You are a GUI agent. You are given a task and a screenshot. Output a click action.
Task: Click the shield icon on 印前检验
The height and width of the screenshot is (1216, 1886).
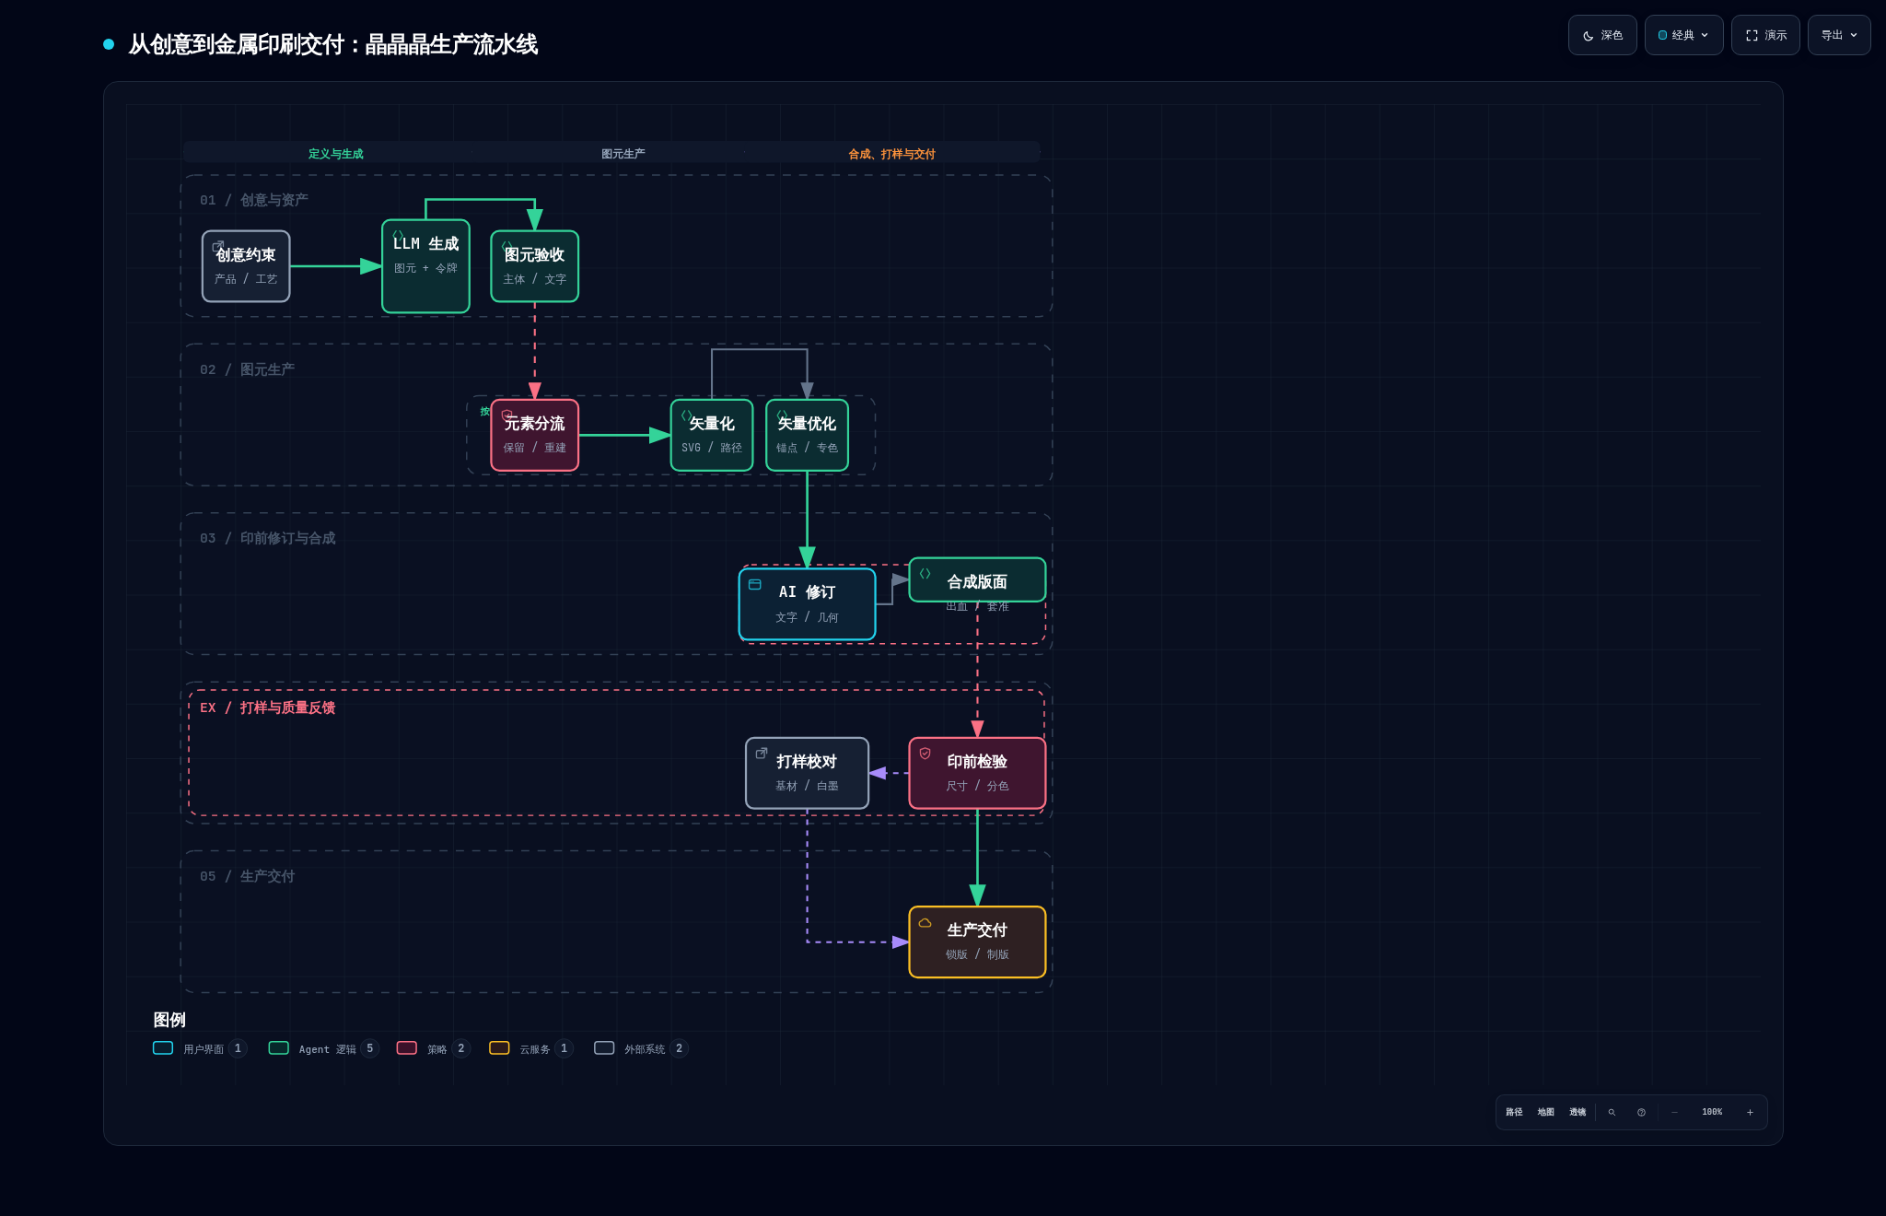[x=925, y=753]
